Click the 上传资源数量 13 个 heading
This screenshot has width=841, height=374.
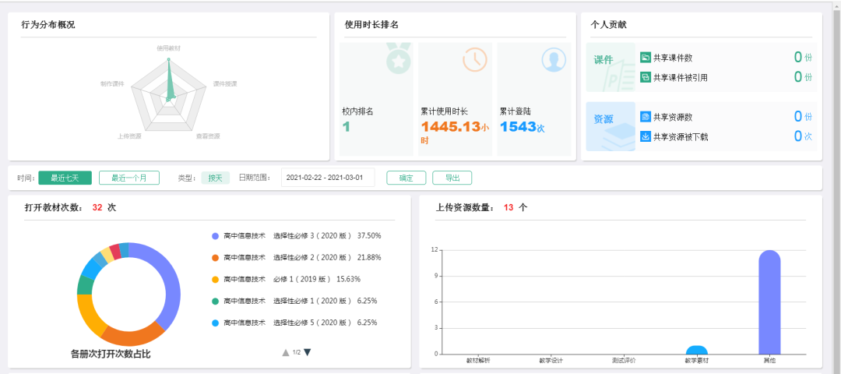481,208
